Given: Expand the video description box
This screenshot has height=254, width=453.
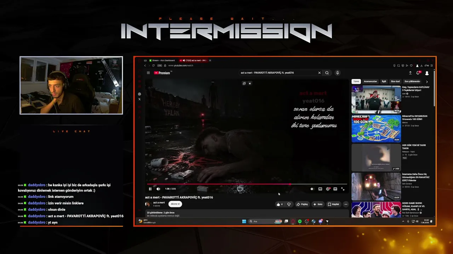Looking at the screenshot, I should coord(247,214).
